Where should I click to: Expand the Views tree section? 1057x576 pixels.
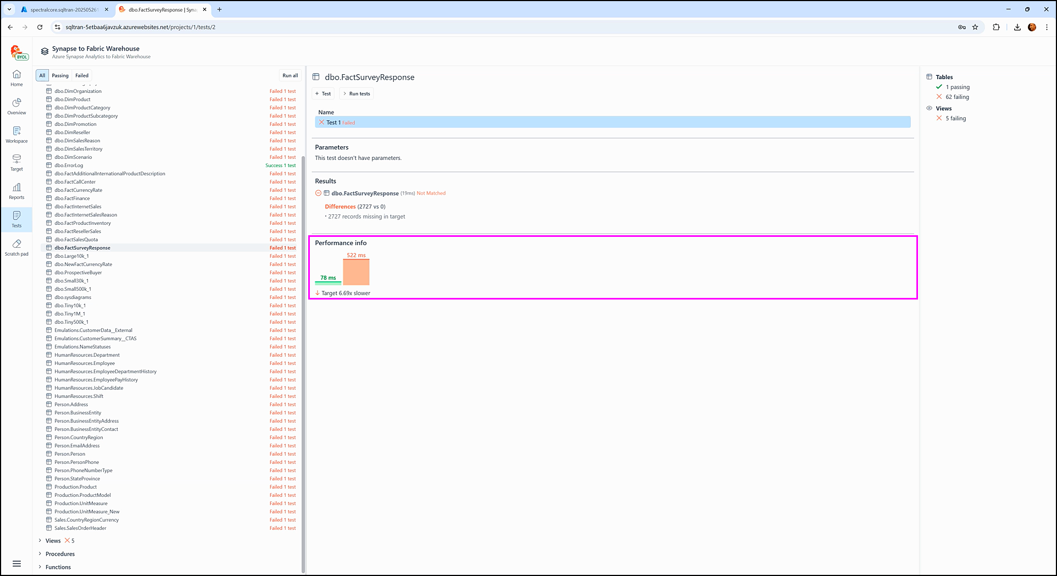[40, 541]
